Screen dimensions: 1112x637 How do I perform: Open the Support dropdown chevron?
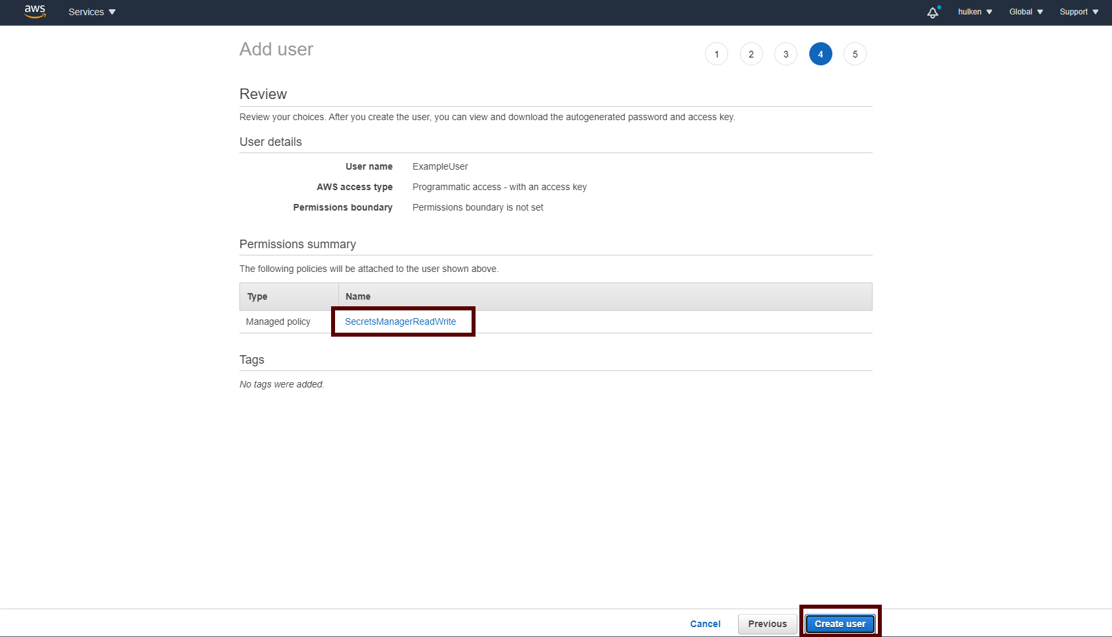pyautogui.click(x=1096, y=11)
